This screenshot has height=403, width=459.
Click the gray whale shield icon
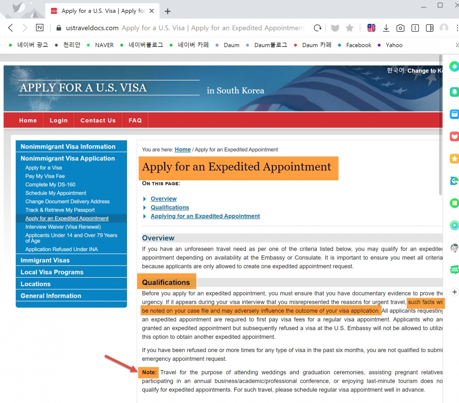(x=335, y=28)
